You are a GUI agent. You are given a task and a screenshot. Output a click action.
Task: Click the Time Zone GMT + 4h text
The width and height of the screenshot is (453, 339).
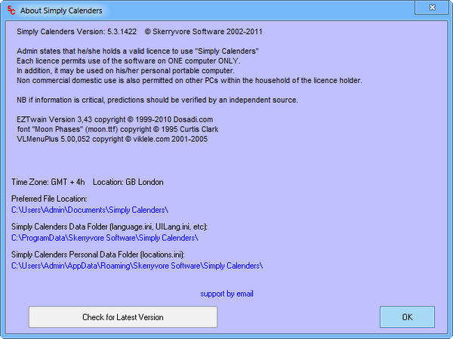tap(48, 182)
